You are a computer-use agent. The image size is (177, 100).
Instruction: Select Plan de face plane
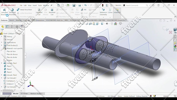[11, 51]
